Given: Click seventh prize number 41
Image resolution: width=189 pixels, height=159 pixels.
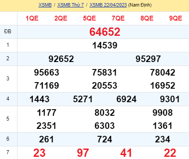Looking at the screenshot, I should 126,153.
